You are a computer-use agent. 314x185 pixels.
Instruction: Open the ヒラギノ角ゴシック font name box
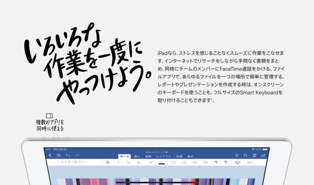pyautogui.click(x=80, y=162)
